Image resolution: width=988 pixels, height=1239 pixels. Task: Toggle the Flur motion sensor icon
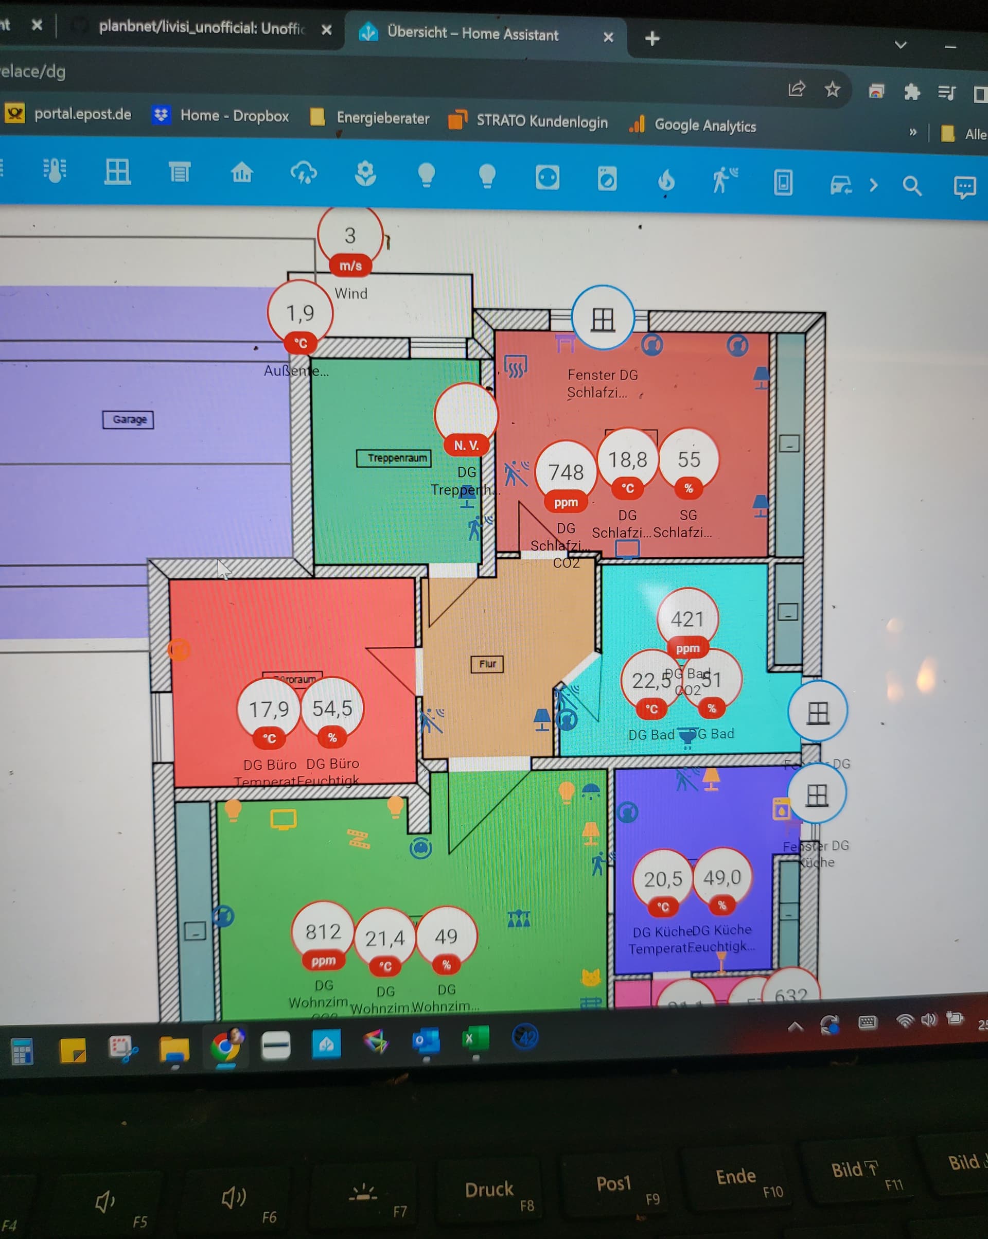coord(432,721)
